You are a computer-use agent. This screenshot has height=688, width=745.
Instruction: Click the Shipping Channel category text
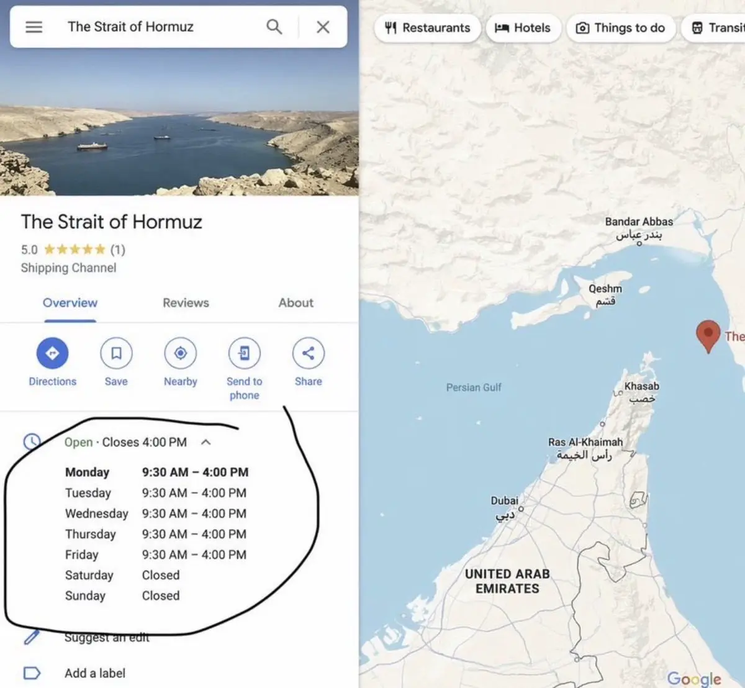click(x=68, y=268)
